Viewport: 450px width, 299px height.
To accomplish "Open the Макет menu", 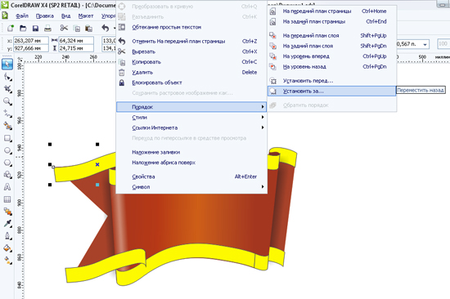I will point(86,16).
